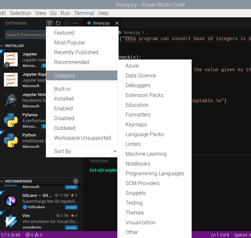Select the Vim extension icon
The image size is (251, 238).
point(11,221)
